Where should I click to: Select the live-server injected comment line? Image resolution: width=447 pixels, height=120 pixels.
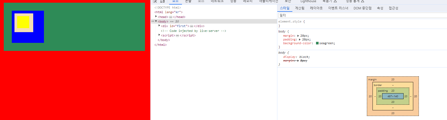point(193,31)
